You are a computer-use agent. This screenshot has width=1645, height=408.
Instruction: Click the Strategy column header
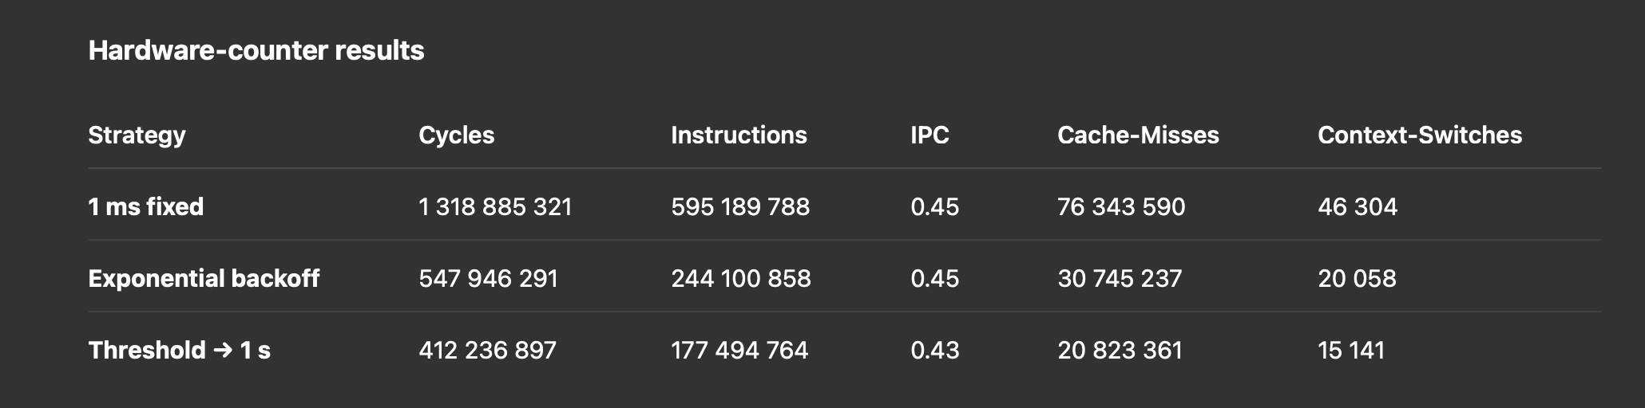click(x=137, y=135)
